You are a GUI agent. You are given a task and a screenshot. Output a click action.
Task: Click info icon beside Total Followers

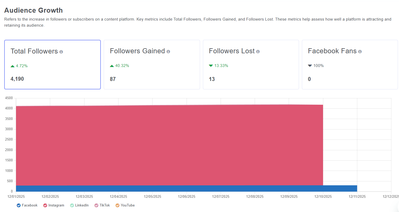point(61,52)
